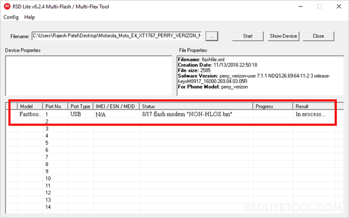This screenshot has width=349, height=218.
Task: Open the Config menu
Action: pyautogui.click(x=10, y=17)
